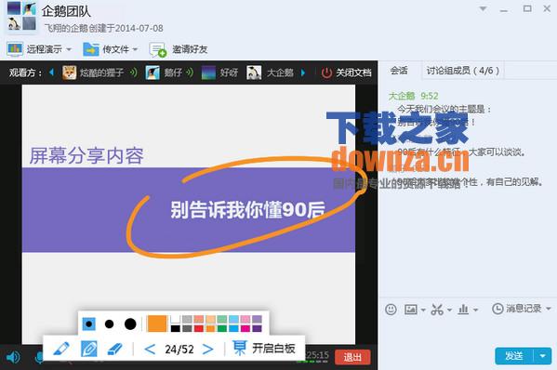Toggle 炫酷的狸子 audio indicator
This screenshot has height=370, width=557.
[x=134, y=73]
